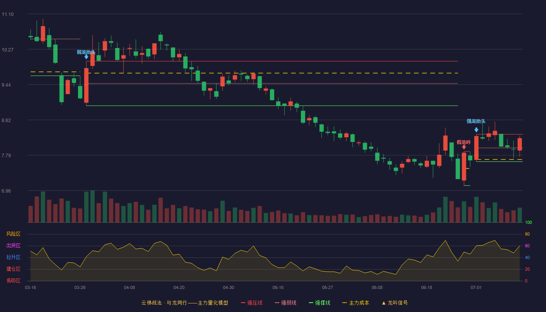The width and height of the screenshot is (546, 312).
Task: Toggle the 主力成本 legend entry
Action: [x=356, y=303]
